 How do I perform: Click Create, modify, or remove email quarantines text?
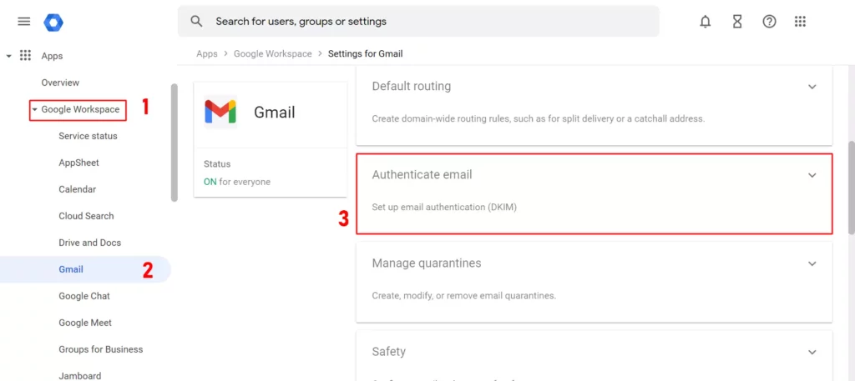463,296
